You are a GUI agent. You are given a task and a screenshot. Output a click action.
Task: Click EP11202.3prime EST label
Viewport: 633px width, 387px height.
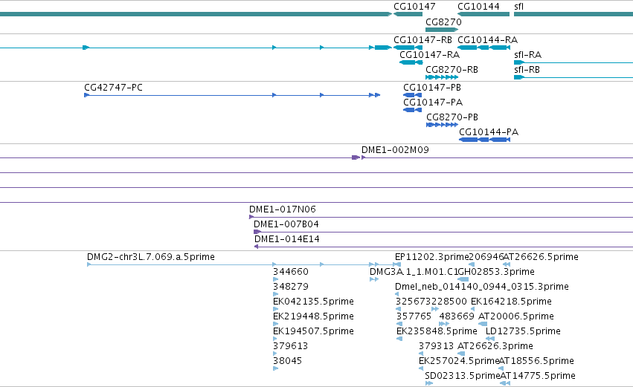coord(432,257)
